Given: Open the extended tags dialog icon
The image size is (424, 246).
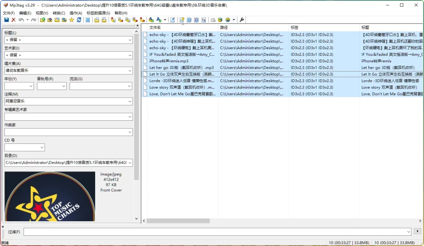Looking at the screenshot, I should 173,19.
